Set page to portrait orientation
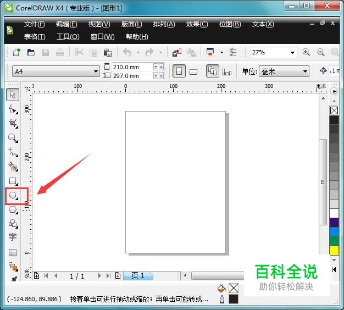This screenshot has height=310, width=344. pos(179,71)
